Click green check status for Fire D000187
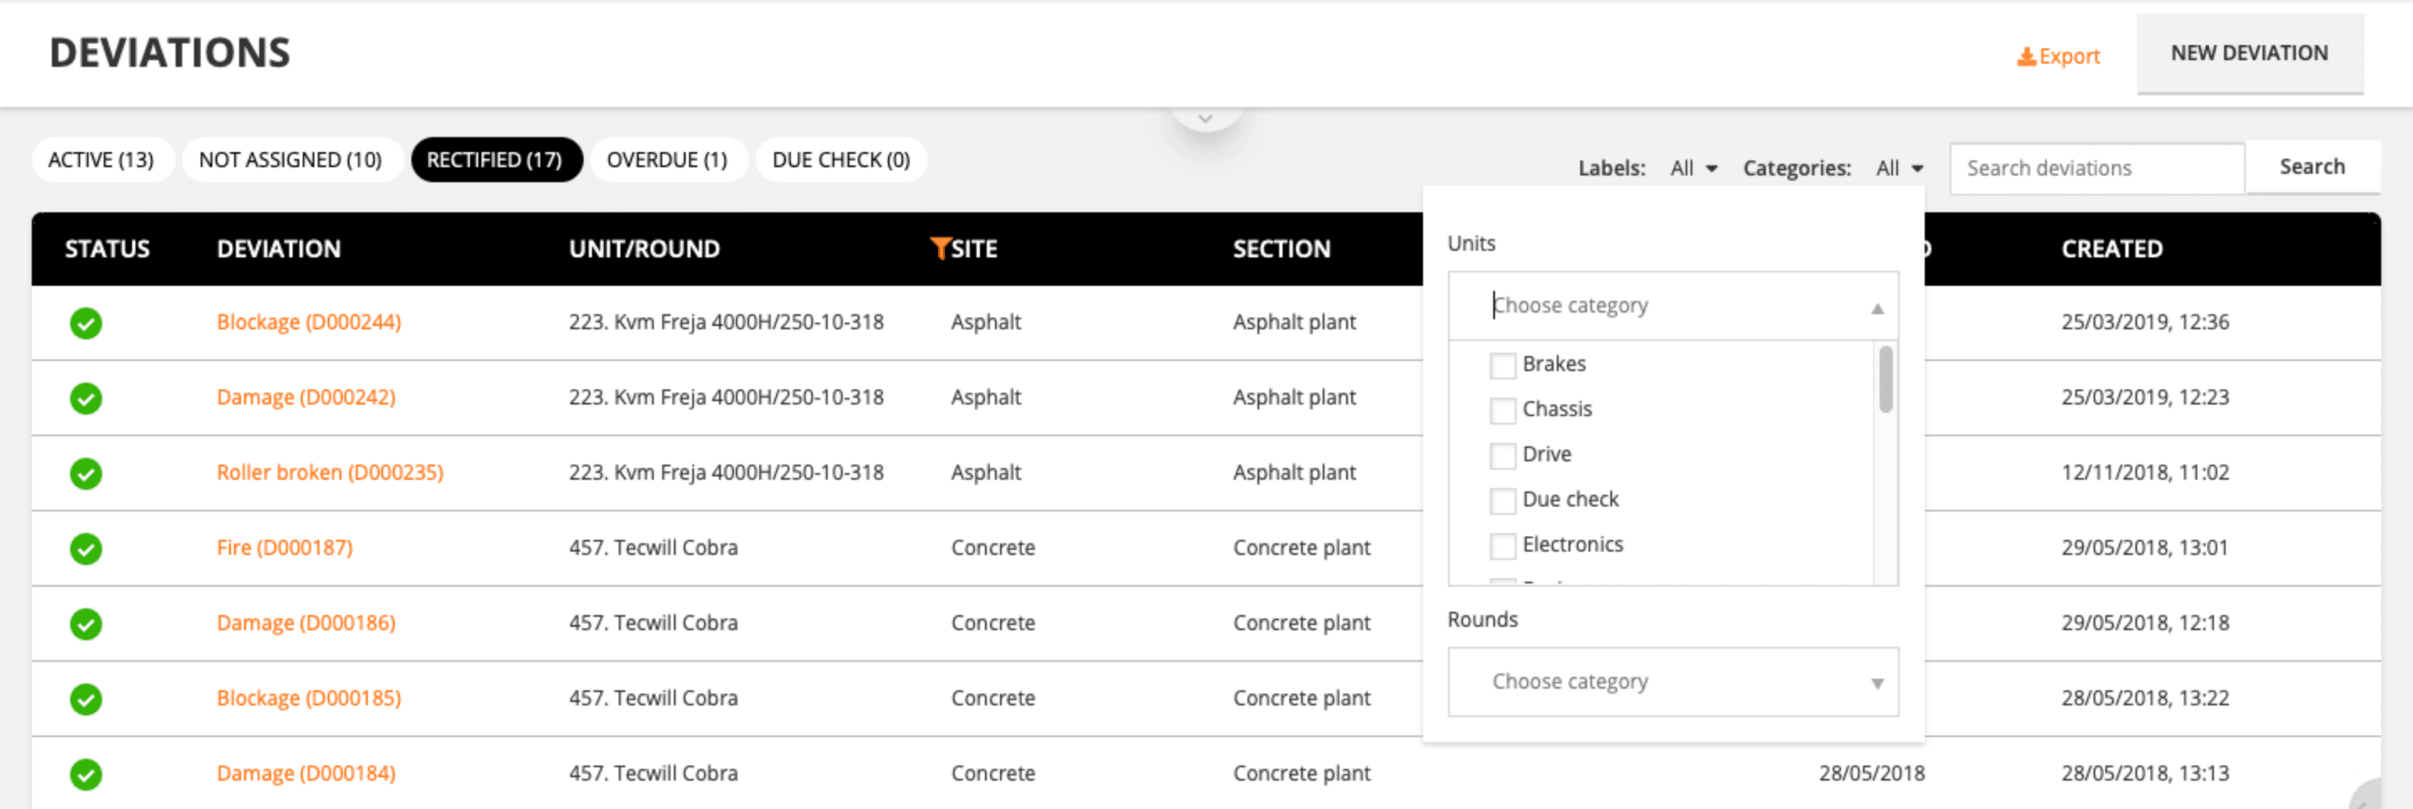Screen dimensions: 2413x809 point(86,549)
